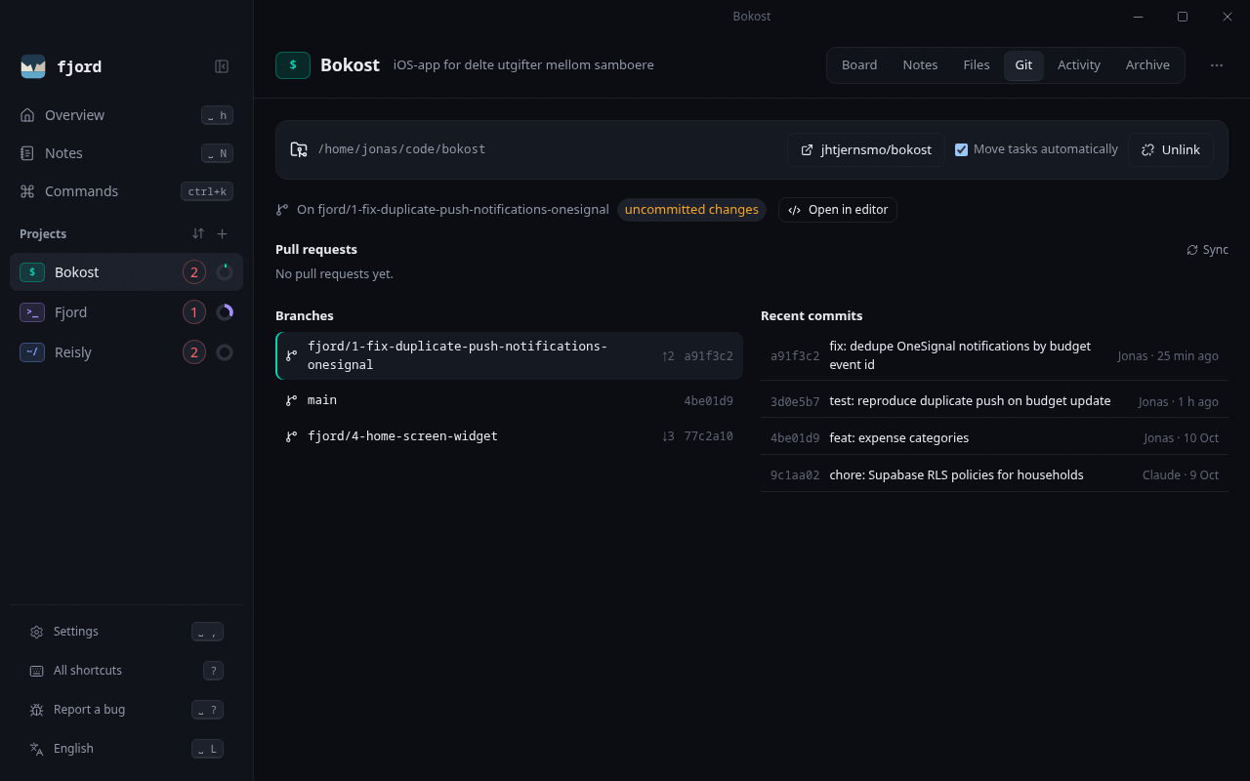Open commit chore: Supabase RLS policies

(994, 475)
